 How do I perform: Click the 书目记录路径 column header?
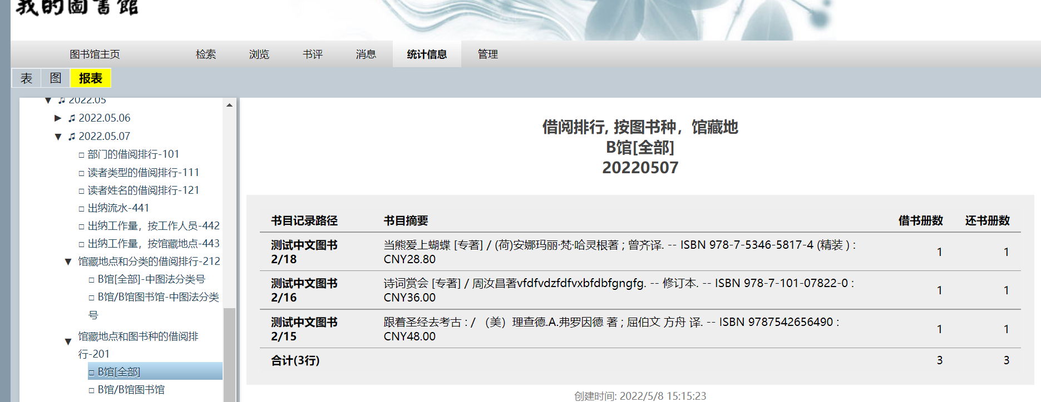[304, 221]
